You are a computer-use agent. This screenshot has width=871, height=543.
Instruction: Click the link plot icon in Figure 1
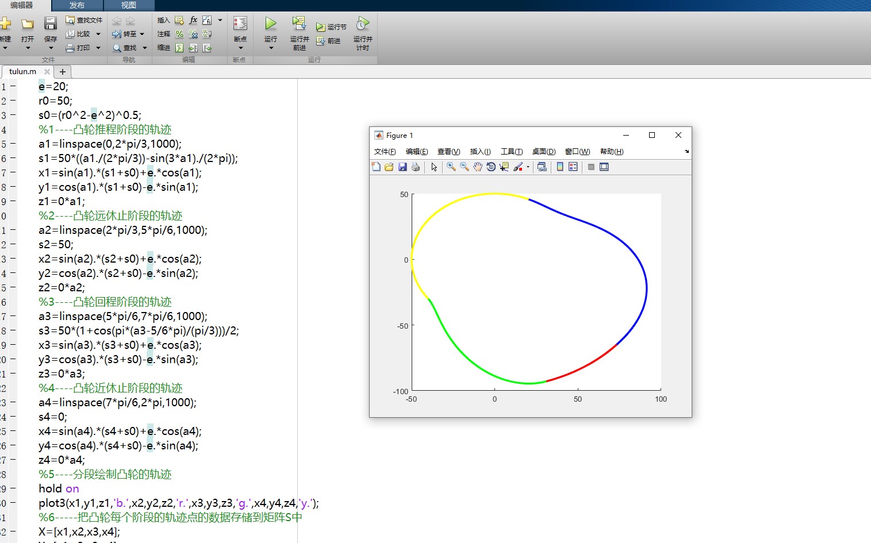click(542, 167)
